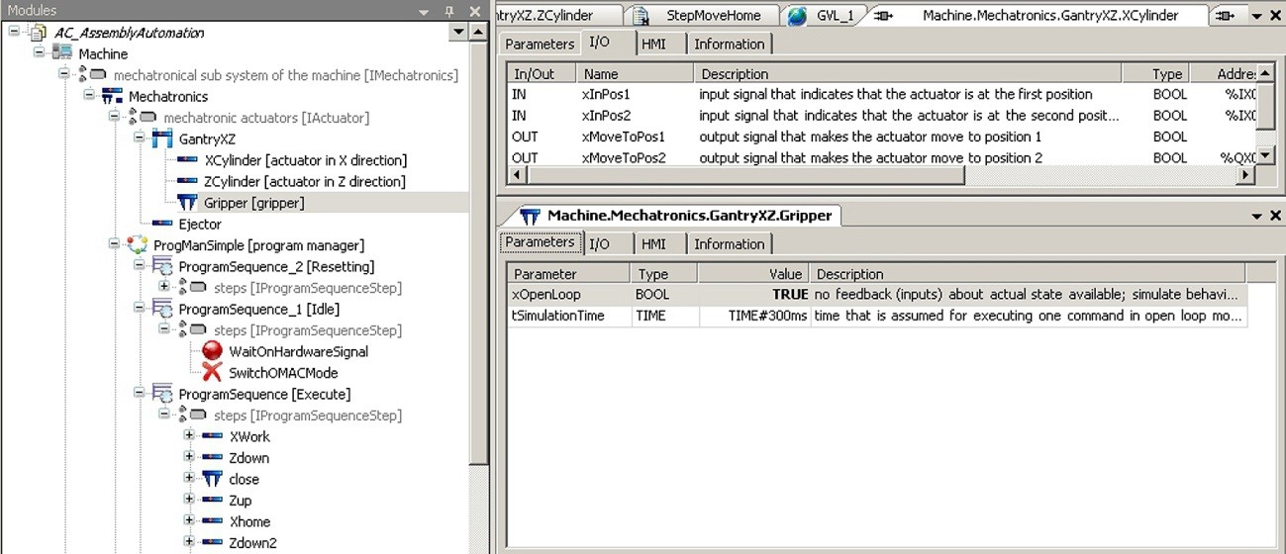
Task: Click the Value column header in Gripper editor
Action: [x=755, y=274]
